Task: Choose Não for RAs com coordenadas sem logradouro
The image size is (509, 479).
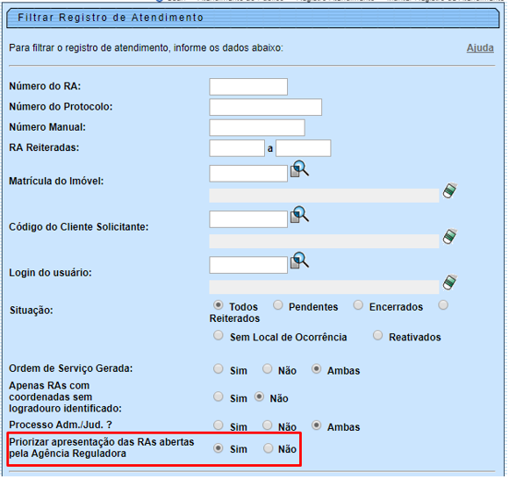Action: tap(259, 397)
